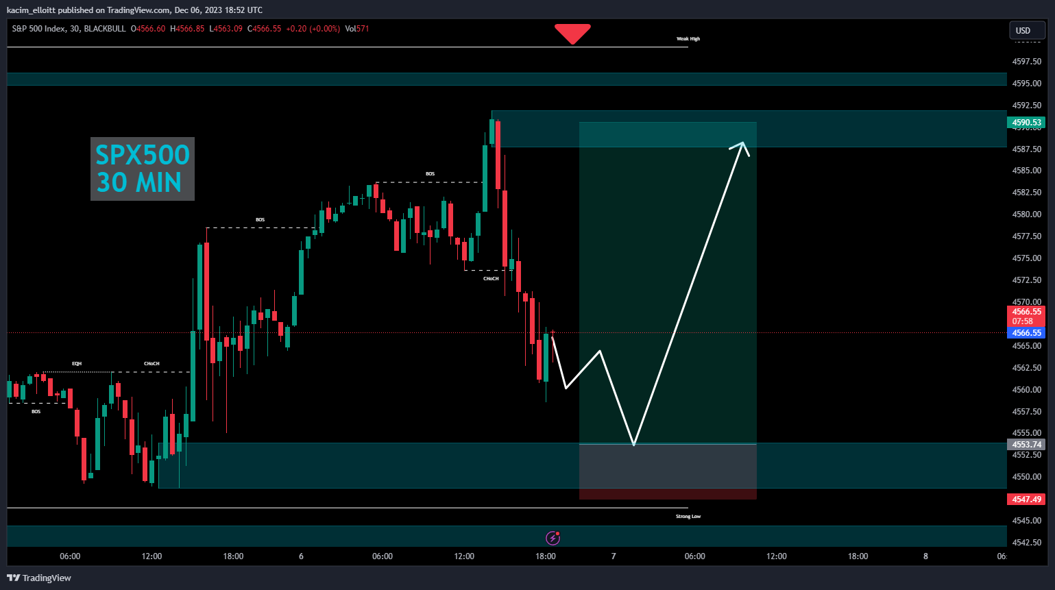The height and width of the screenshot is (590, 1055).
Task: Select the Strong Low label
Action: tap(688, 517)
